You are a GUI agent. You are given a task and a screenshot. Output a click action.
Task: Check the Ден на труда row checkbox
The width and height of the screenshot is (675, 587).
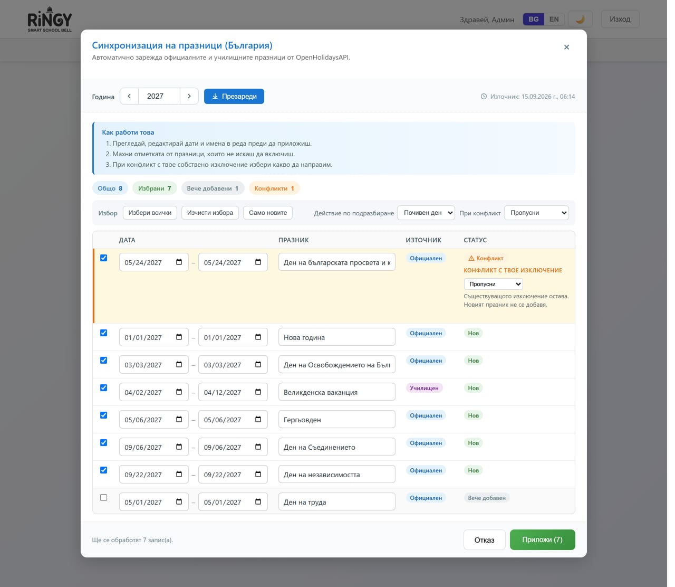[104, 498]
